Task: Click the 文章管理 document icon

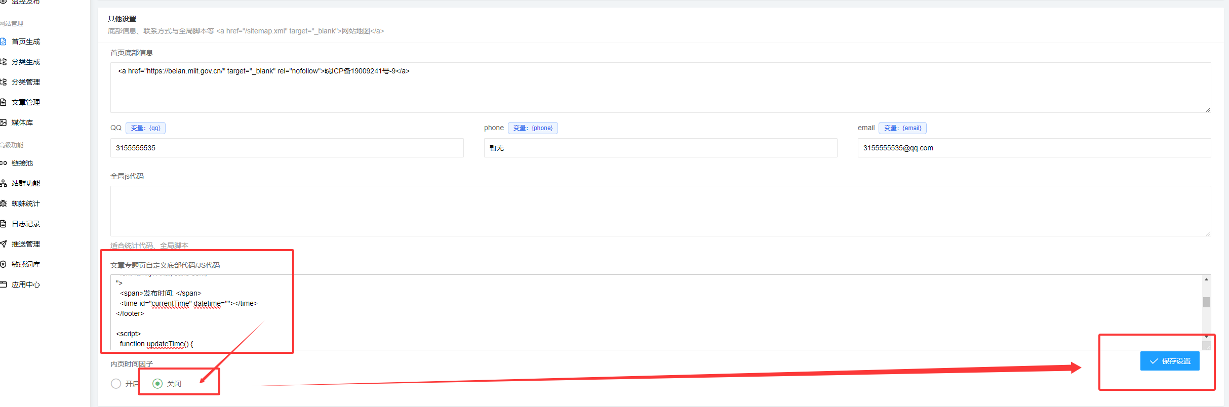Action: (3, 102)
